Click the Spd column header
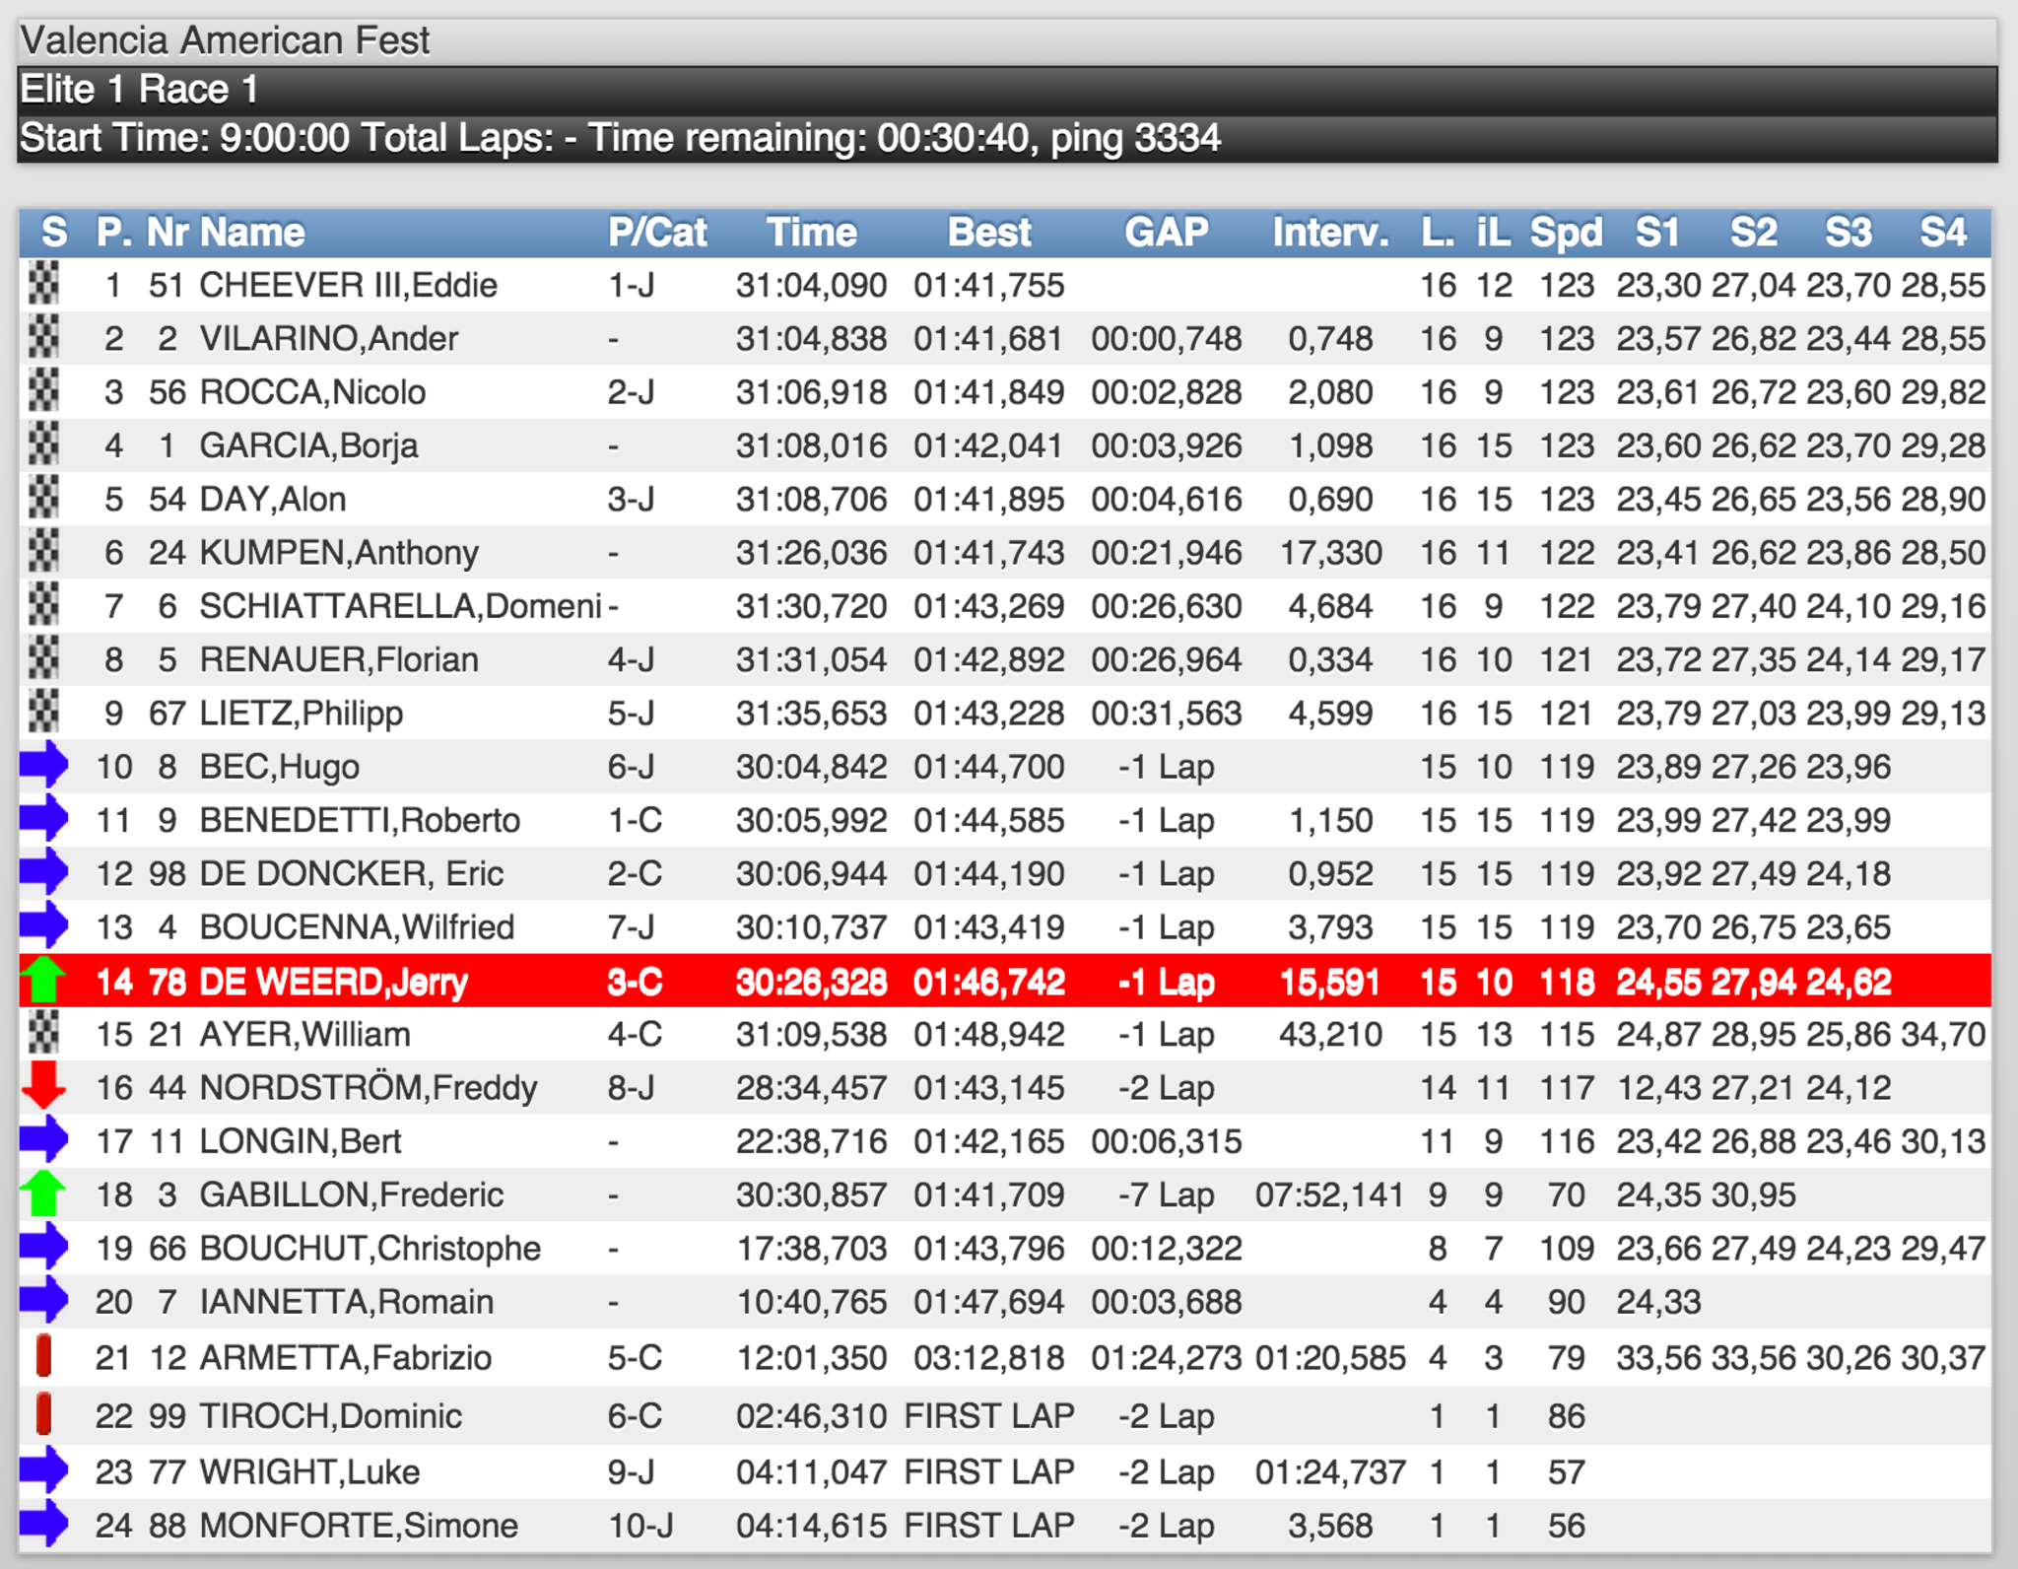The width and height of the screenshot is (2018, 1569). pyautogui.click(x=1565, y=233)
